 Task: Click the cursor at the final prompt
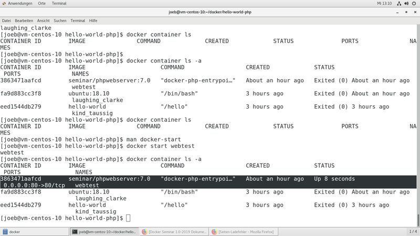tap(128, 218)
